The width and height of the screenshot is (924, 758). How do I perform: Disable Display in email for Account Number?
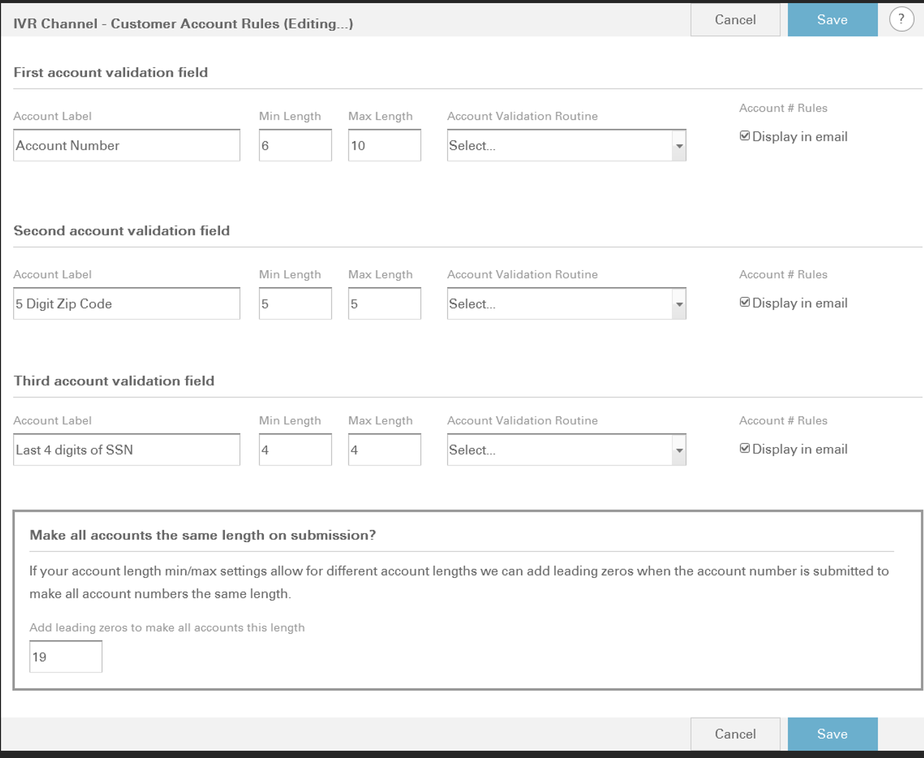click(x=745, y=136)
